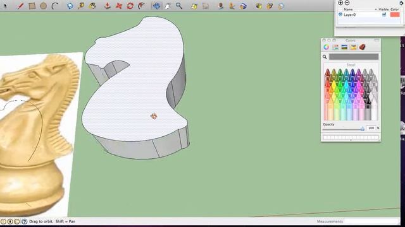The image size is (405, 227).
Task: Click the Opacity slider handle
Action: pyautogui.click(x=363, y=129)
